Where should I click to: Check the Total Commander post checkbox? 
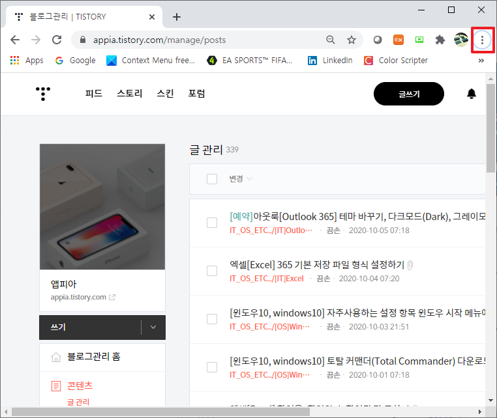212,367
